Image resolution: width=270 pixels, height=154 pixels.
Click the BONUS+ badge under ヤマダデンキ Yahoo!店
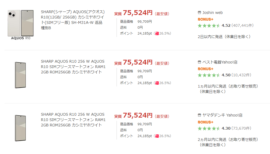click(205, 122)
